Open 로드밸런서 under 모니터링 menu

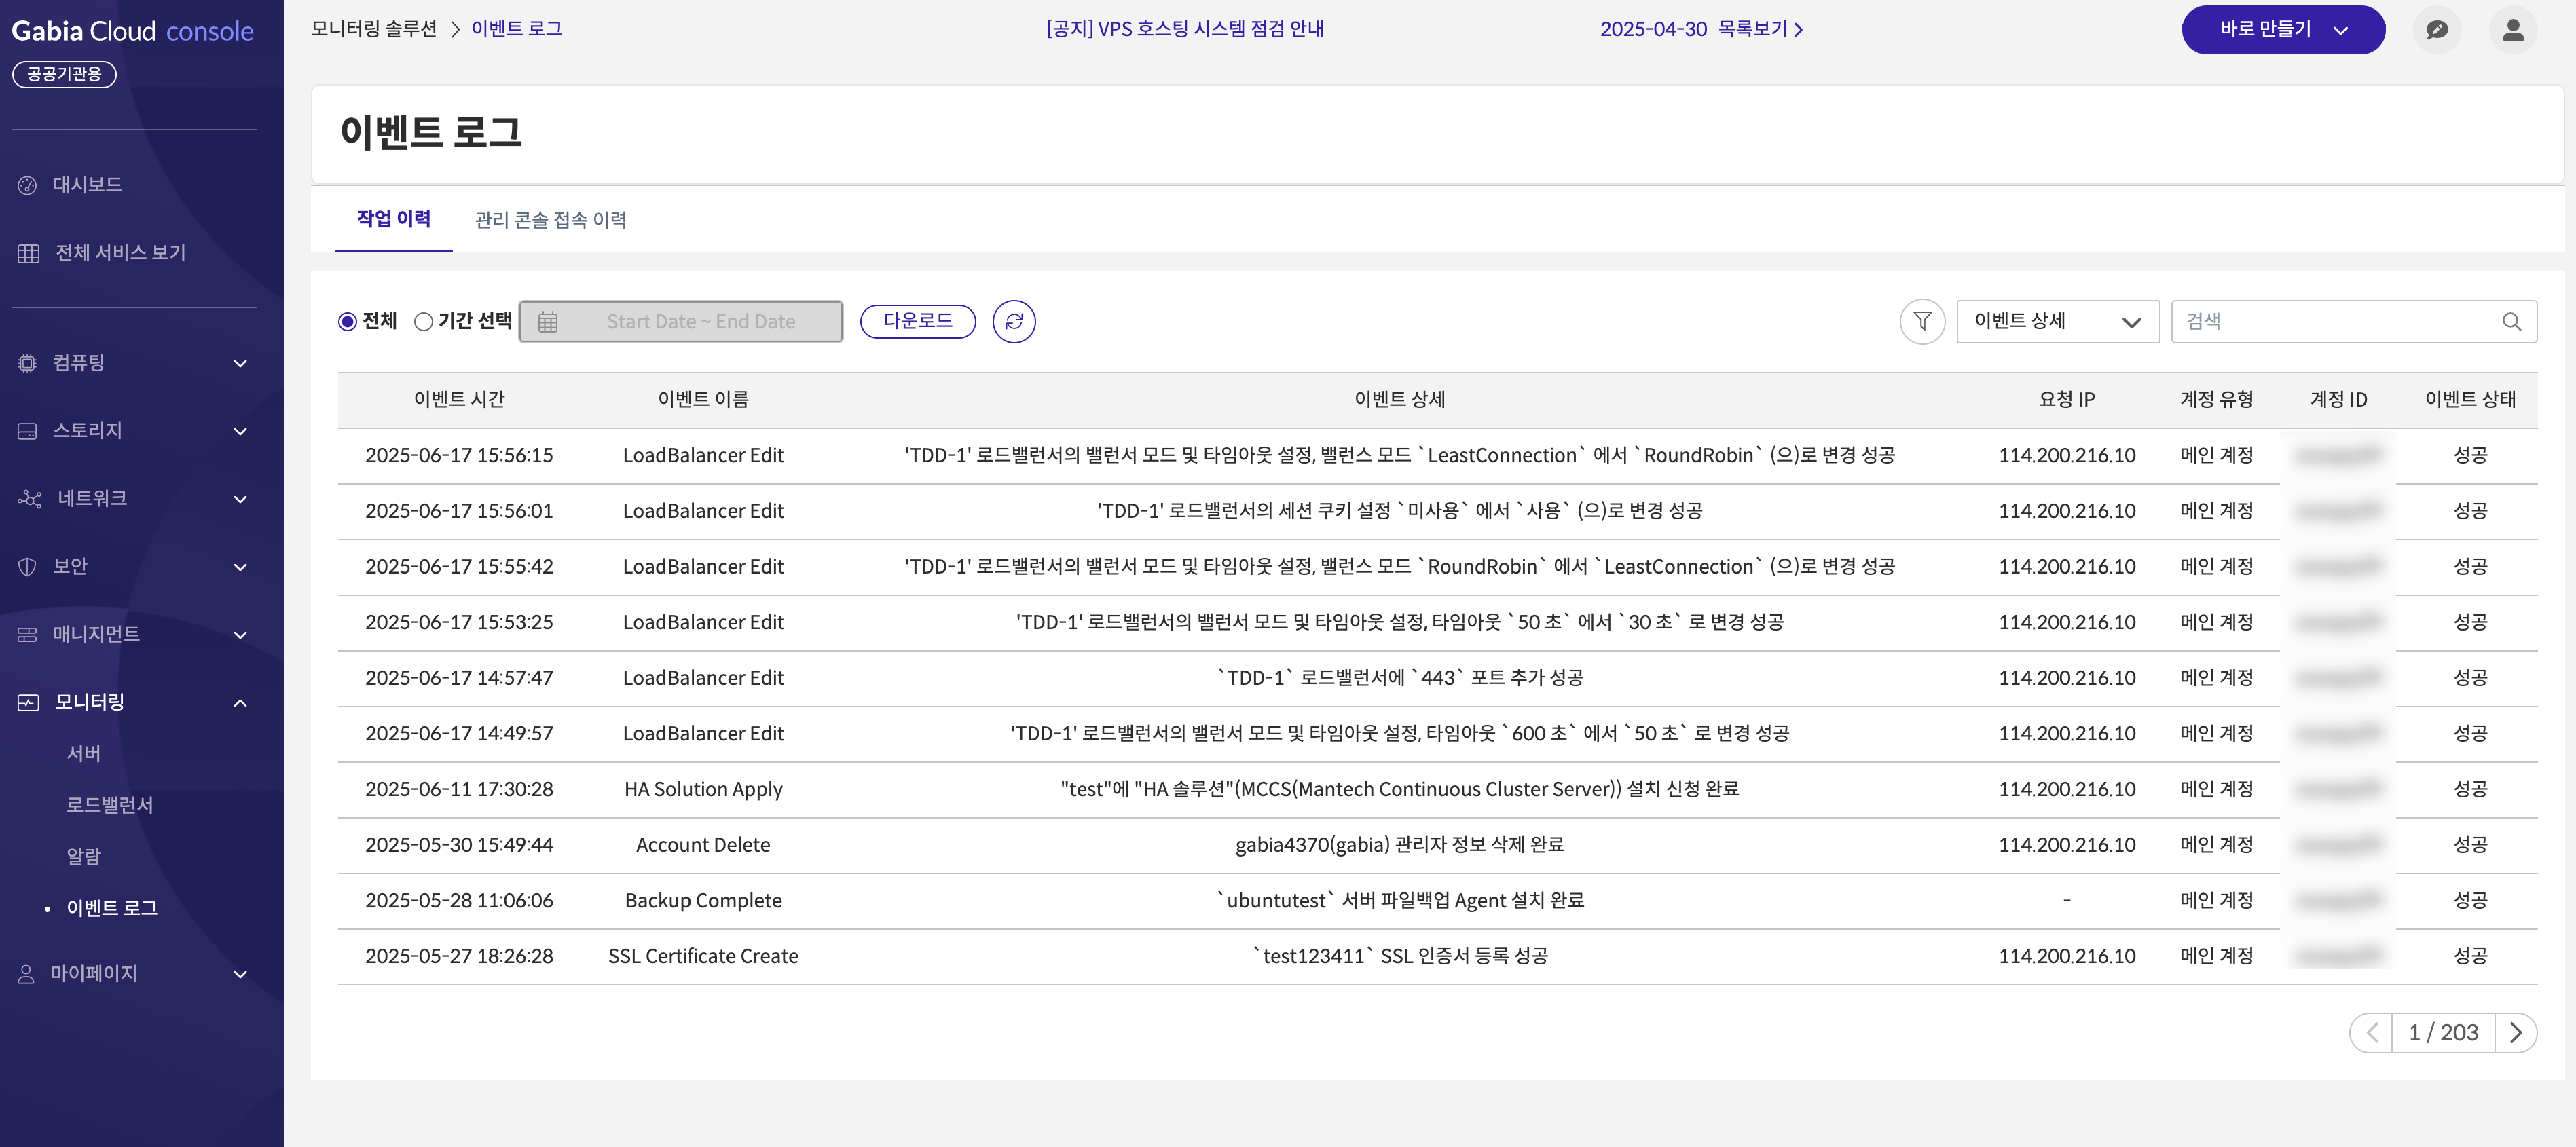[110, 805]
